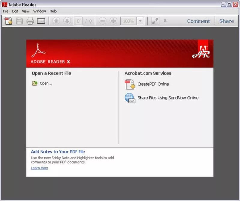Click the Read mode expand arrows icon
This screenshot has height=201, width=240.
point(155,21)
